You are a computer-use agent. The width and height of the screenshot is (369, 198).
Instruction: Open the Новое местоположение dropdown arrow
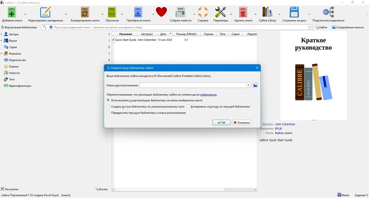point(249,85)
